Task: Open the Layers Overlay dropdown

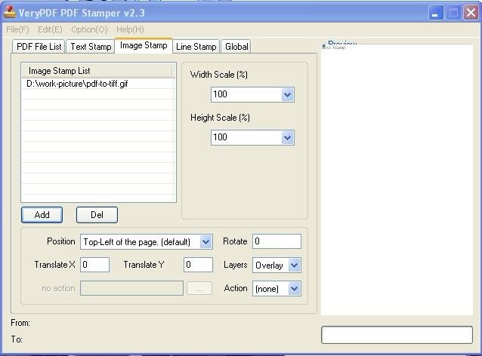Action: pos(277,265)
